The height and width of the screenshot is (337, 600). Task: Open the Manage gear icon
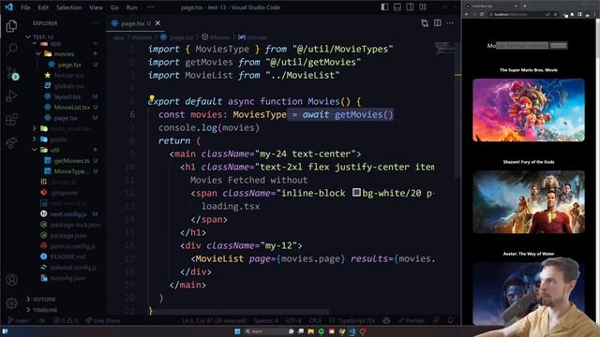[x=11, y=303]
